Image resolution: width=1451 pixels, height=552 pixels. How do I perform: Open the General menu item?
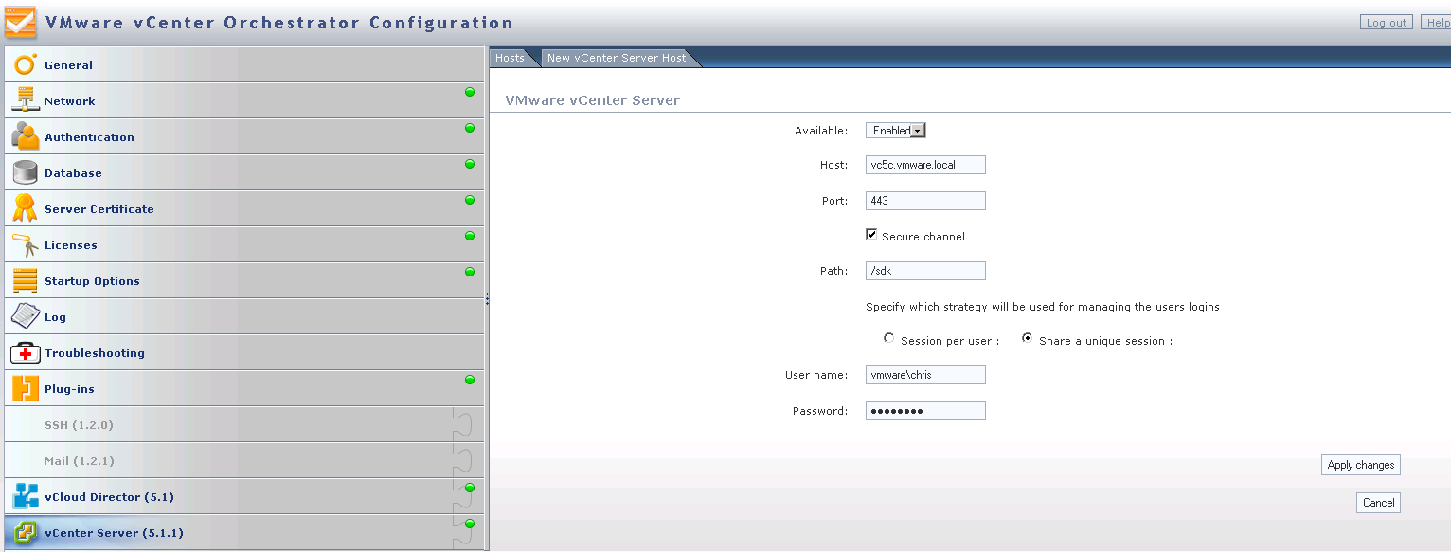coord(244,64)
